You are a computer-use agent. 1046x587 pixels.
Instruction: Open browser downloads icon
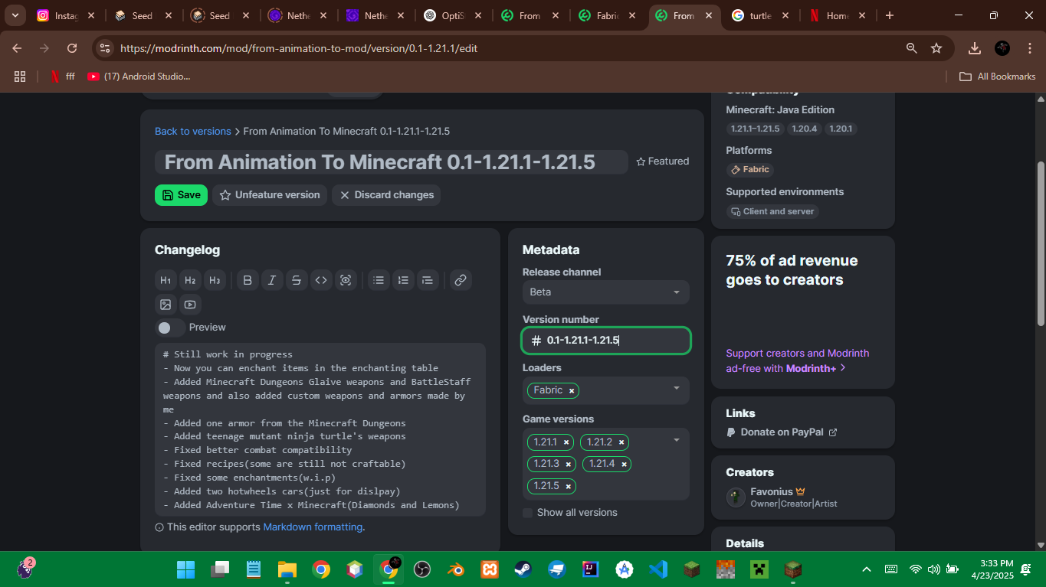[975, 48]
